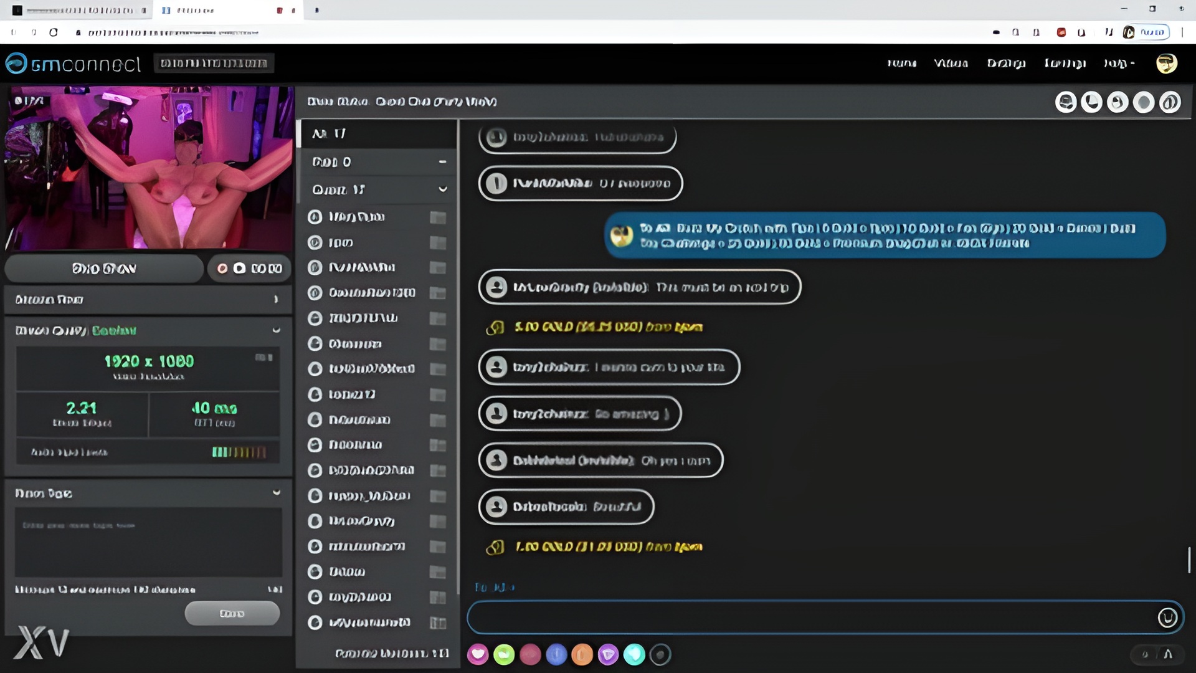1196x673 pixels.
Task: Toggle the record button beside the show button
Action: click(249, 269)
